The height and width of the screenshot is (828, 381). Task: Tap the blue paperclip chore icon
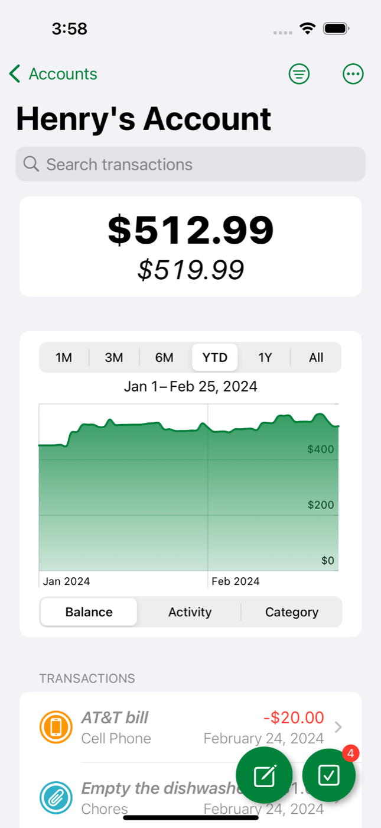pos(56,797)
